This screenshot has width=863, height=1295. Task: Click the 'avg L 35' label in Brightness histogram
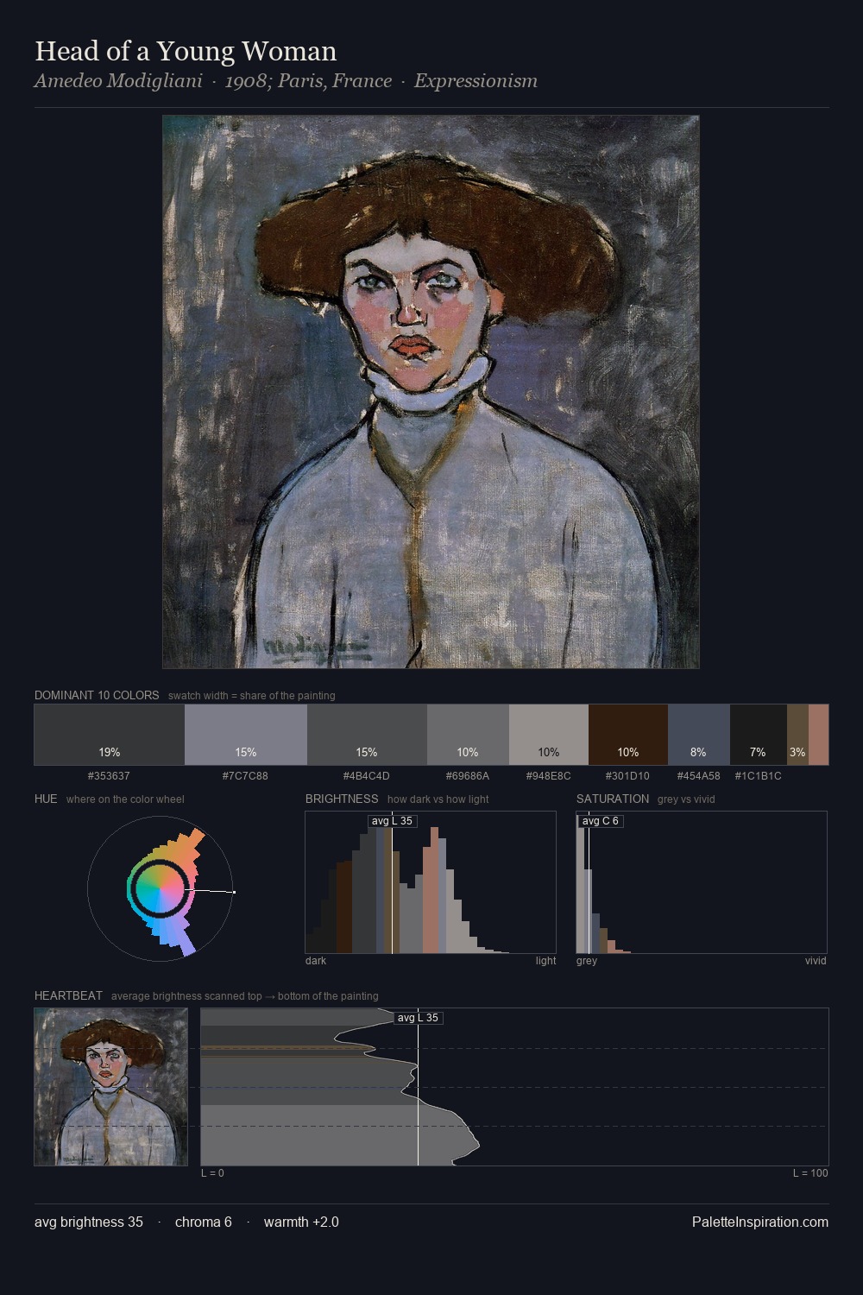[x=393, y=821]
